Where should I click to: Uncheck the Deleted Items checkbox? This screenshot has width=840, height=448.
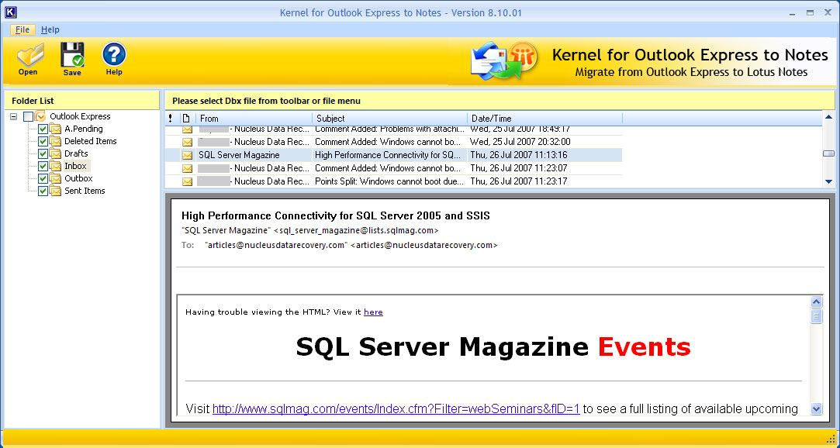point(43,141)
